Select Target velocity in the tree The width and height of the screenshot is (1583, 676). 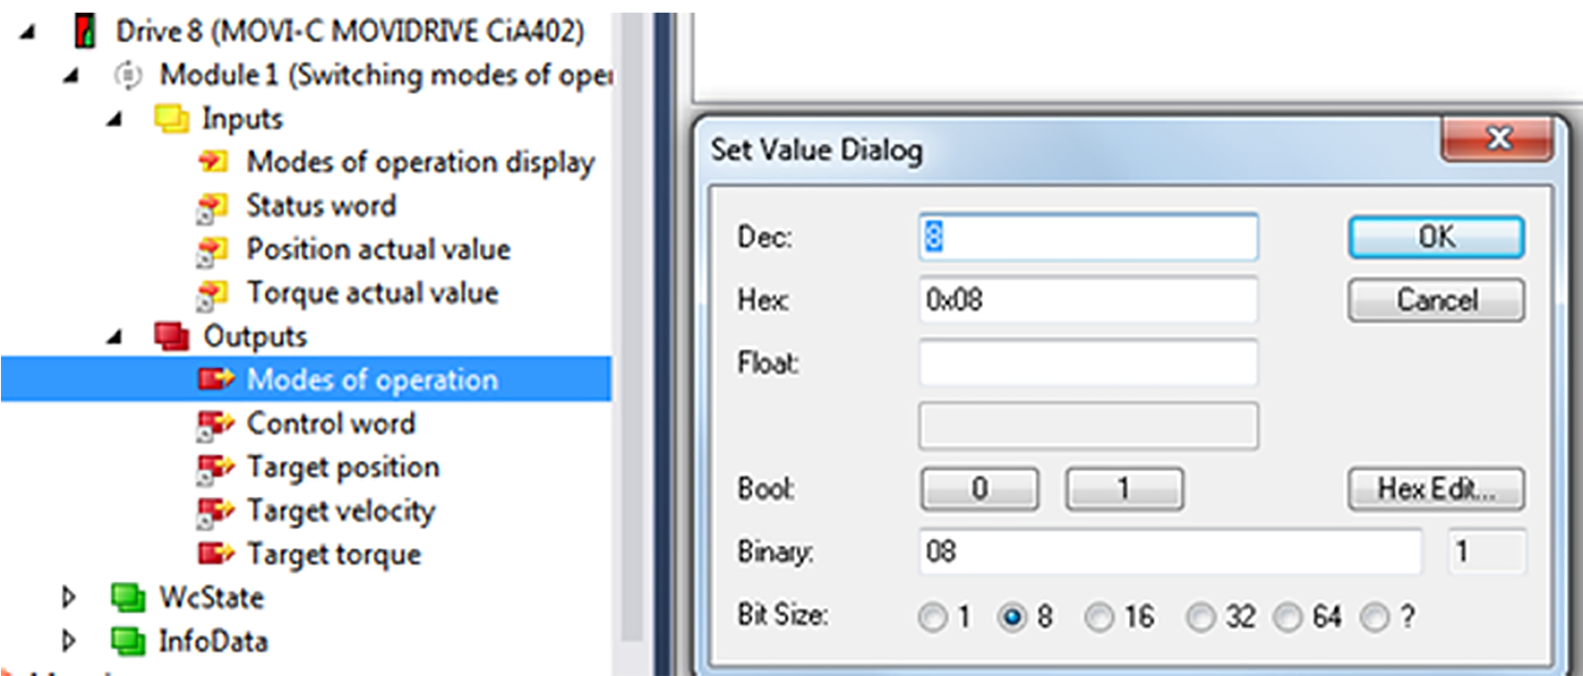coord(341,512)
